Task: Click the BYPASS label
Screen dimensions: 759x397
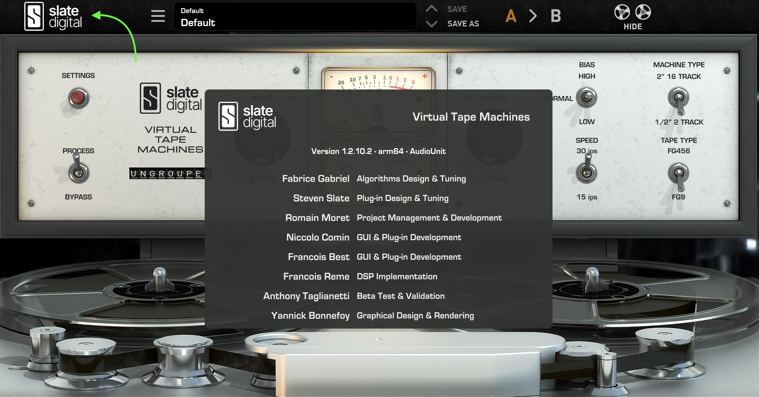Action: [78, 197]
